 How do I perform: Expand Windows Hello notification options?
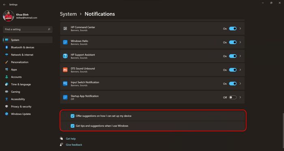point(240,42)
